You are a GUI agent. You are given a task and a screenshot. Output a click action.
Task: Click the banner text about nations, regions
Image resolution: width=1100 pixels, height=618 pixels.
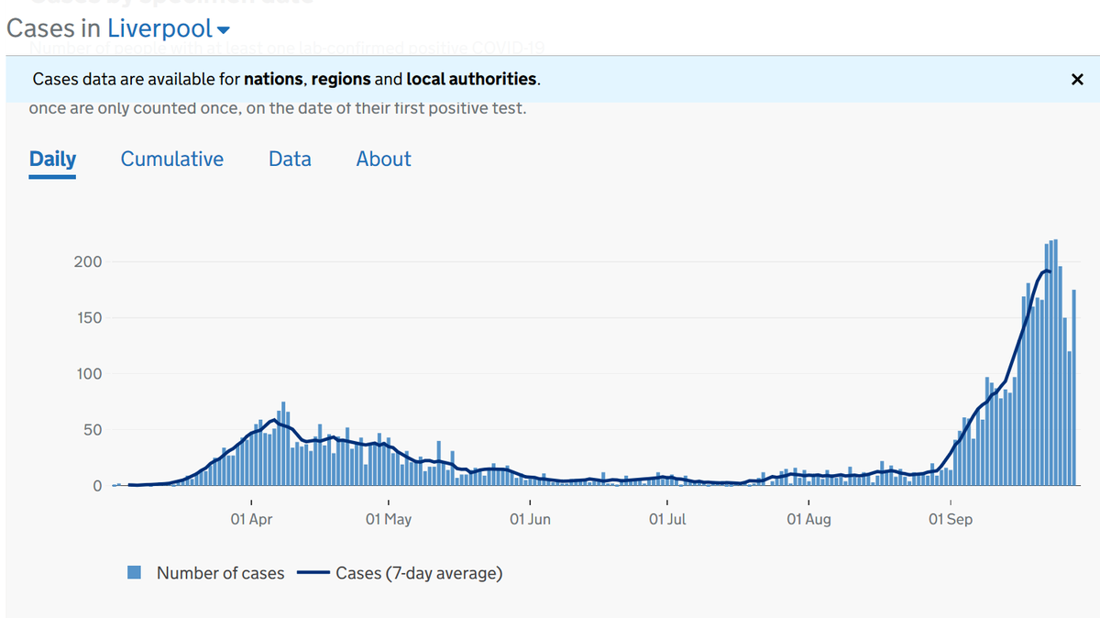click(286, 80)
